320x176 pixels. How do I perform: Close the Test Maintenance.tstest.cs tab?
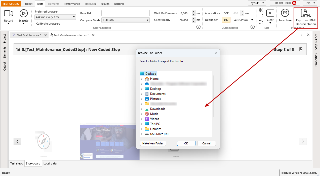click(93, 35)
